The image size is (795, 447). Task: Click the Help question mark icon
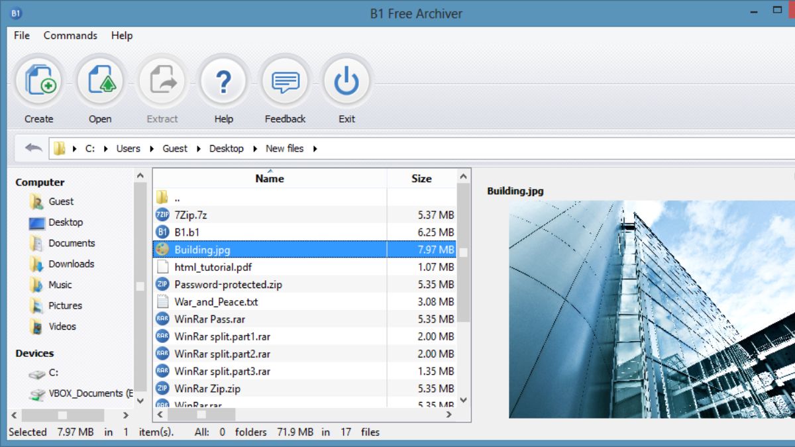(x=224, y=82)
